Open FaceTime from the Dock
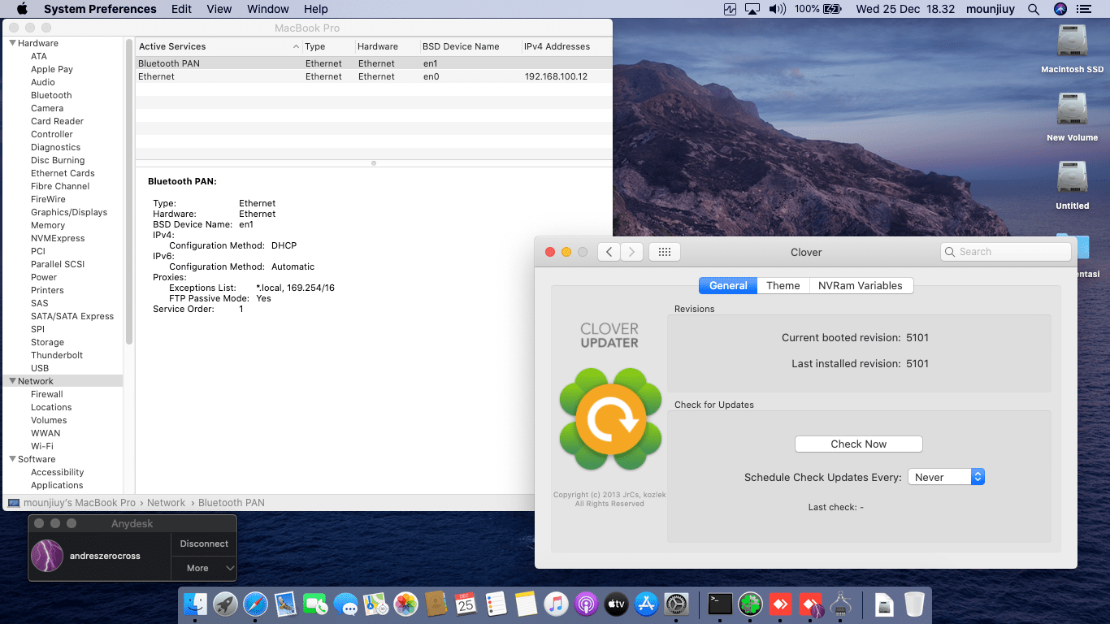The height and width of the screenshot is (624, 1110). [315, 604]
